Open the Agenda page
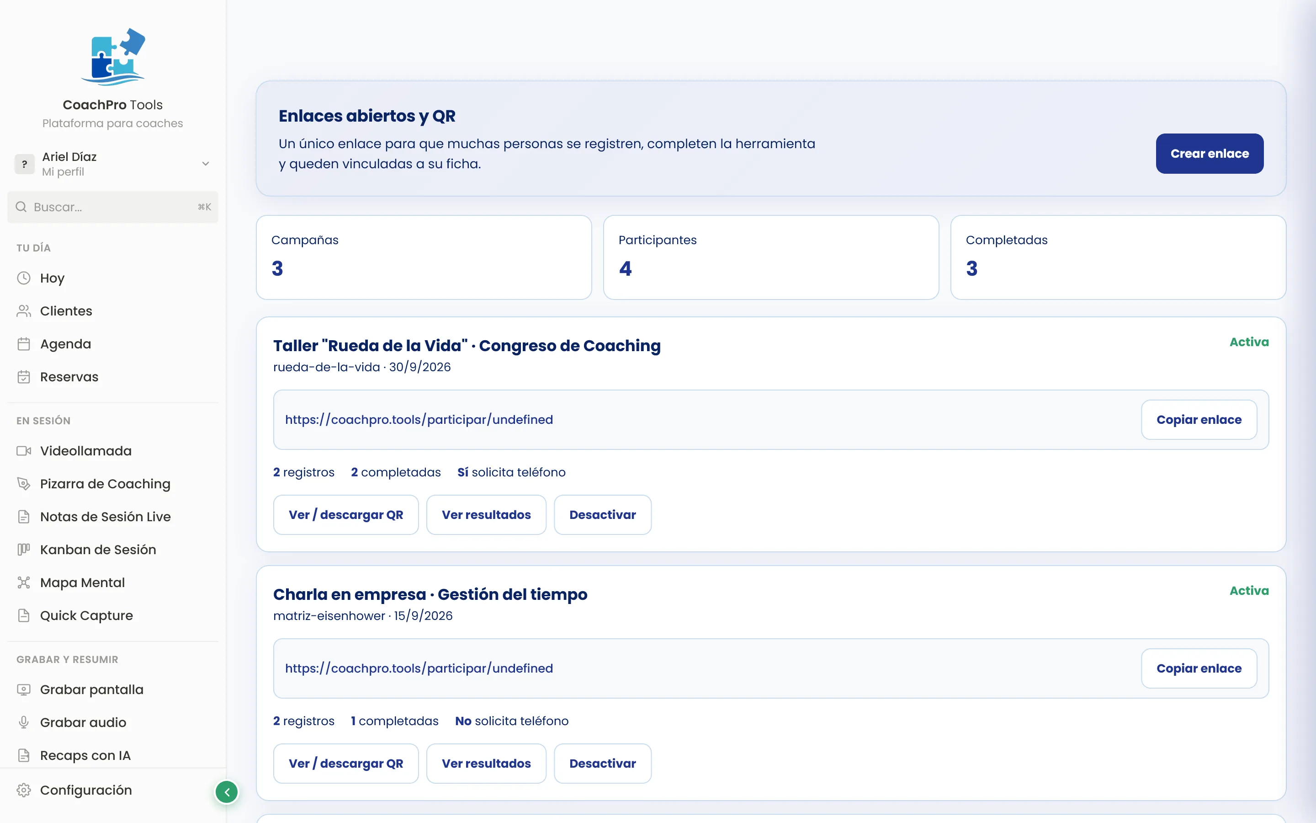This screenshot has height=823, width=1316. tap(112, 344)
